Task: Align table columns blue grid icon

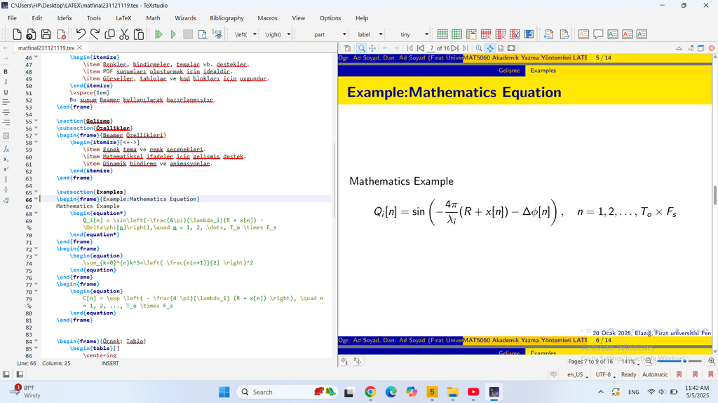Action: [529, 34]
